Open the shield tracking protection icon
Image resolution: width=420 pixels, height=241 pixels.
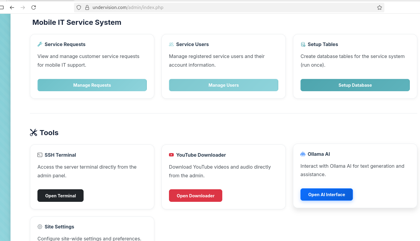pyautogui.click(x=79, y=7)
